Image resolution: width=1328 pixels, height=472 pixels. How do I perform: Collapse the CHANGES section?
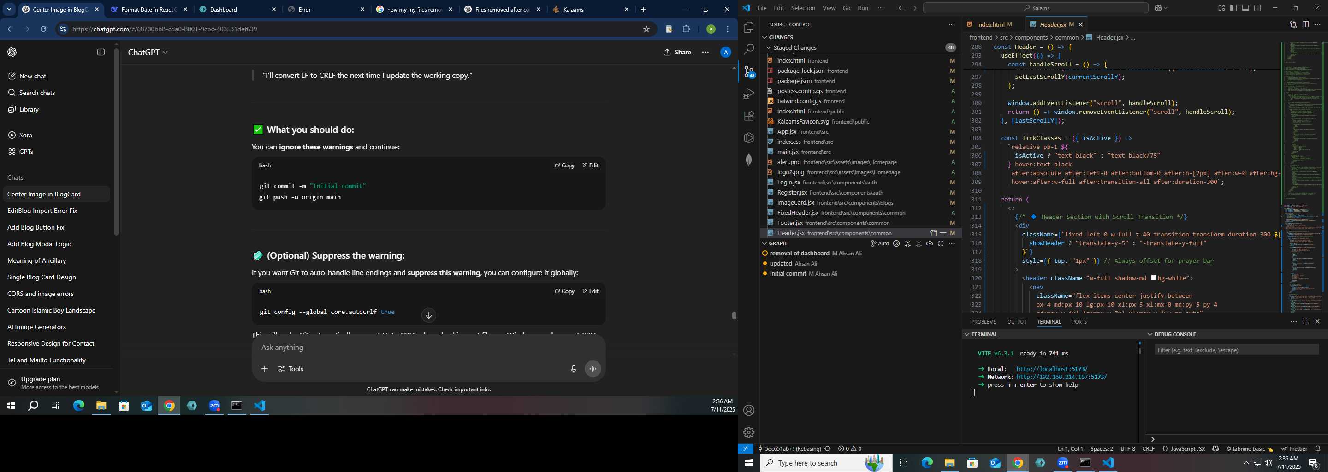pos(765,38)
